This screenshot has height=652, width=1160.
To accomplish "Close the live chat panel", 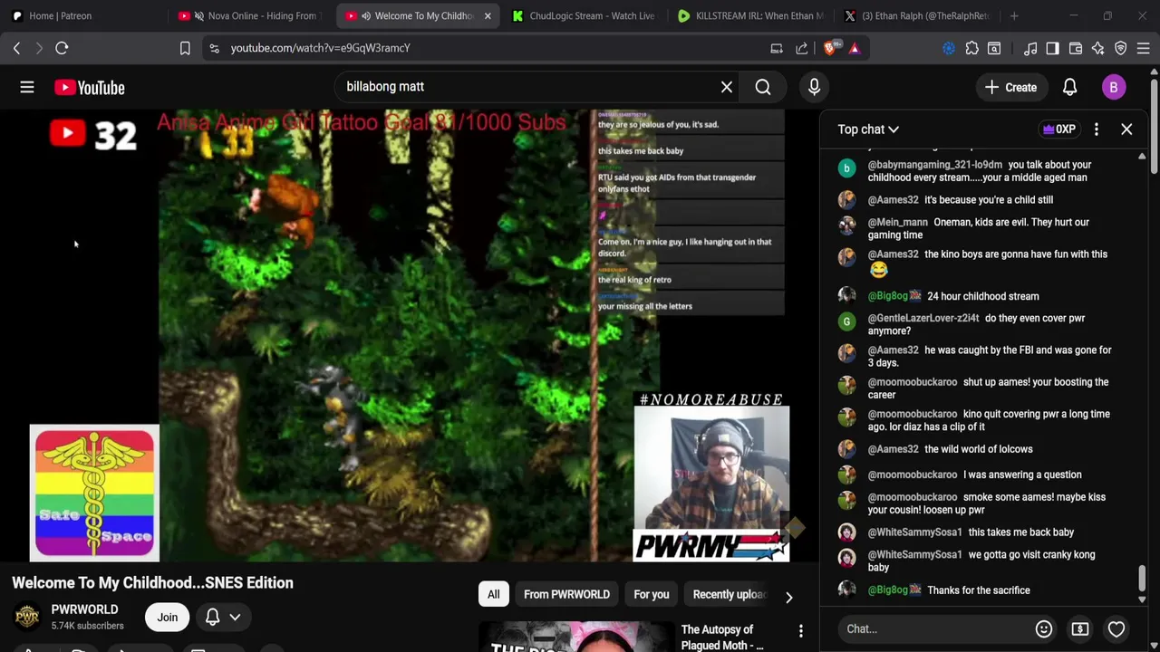I will coord(1126,129).
